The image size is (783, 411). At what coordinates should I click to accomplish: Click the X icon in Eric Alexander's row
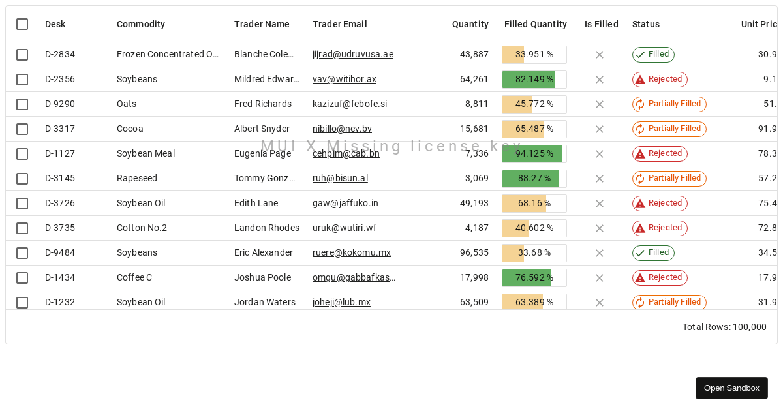600,253
